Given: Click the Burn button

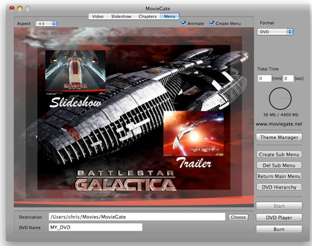Looking at the screenshot, I should coord(279,229).
